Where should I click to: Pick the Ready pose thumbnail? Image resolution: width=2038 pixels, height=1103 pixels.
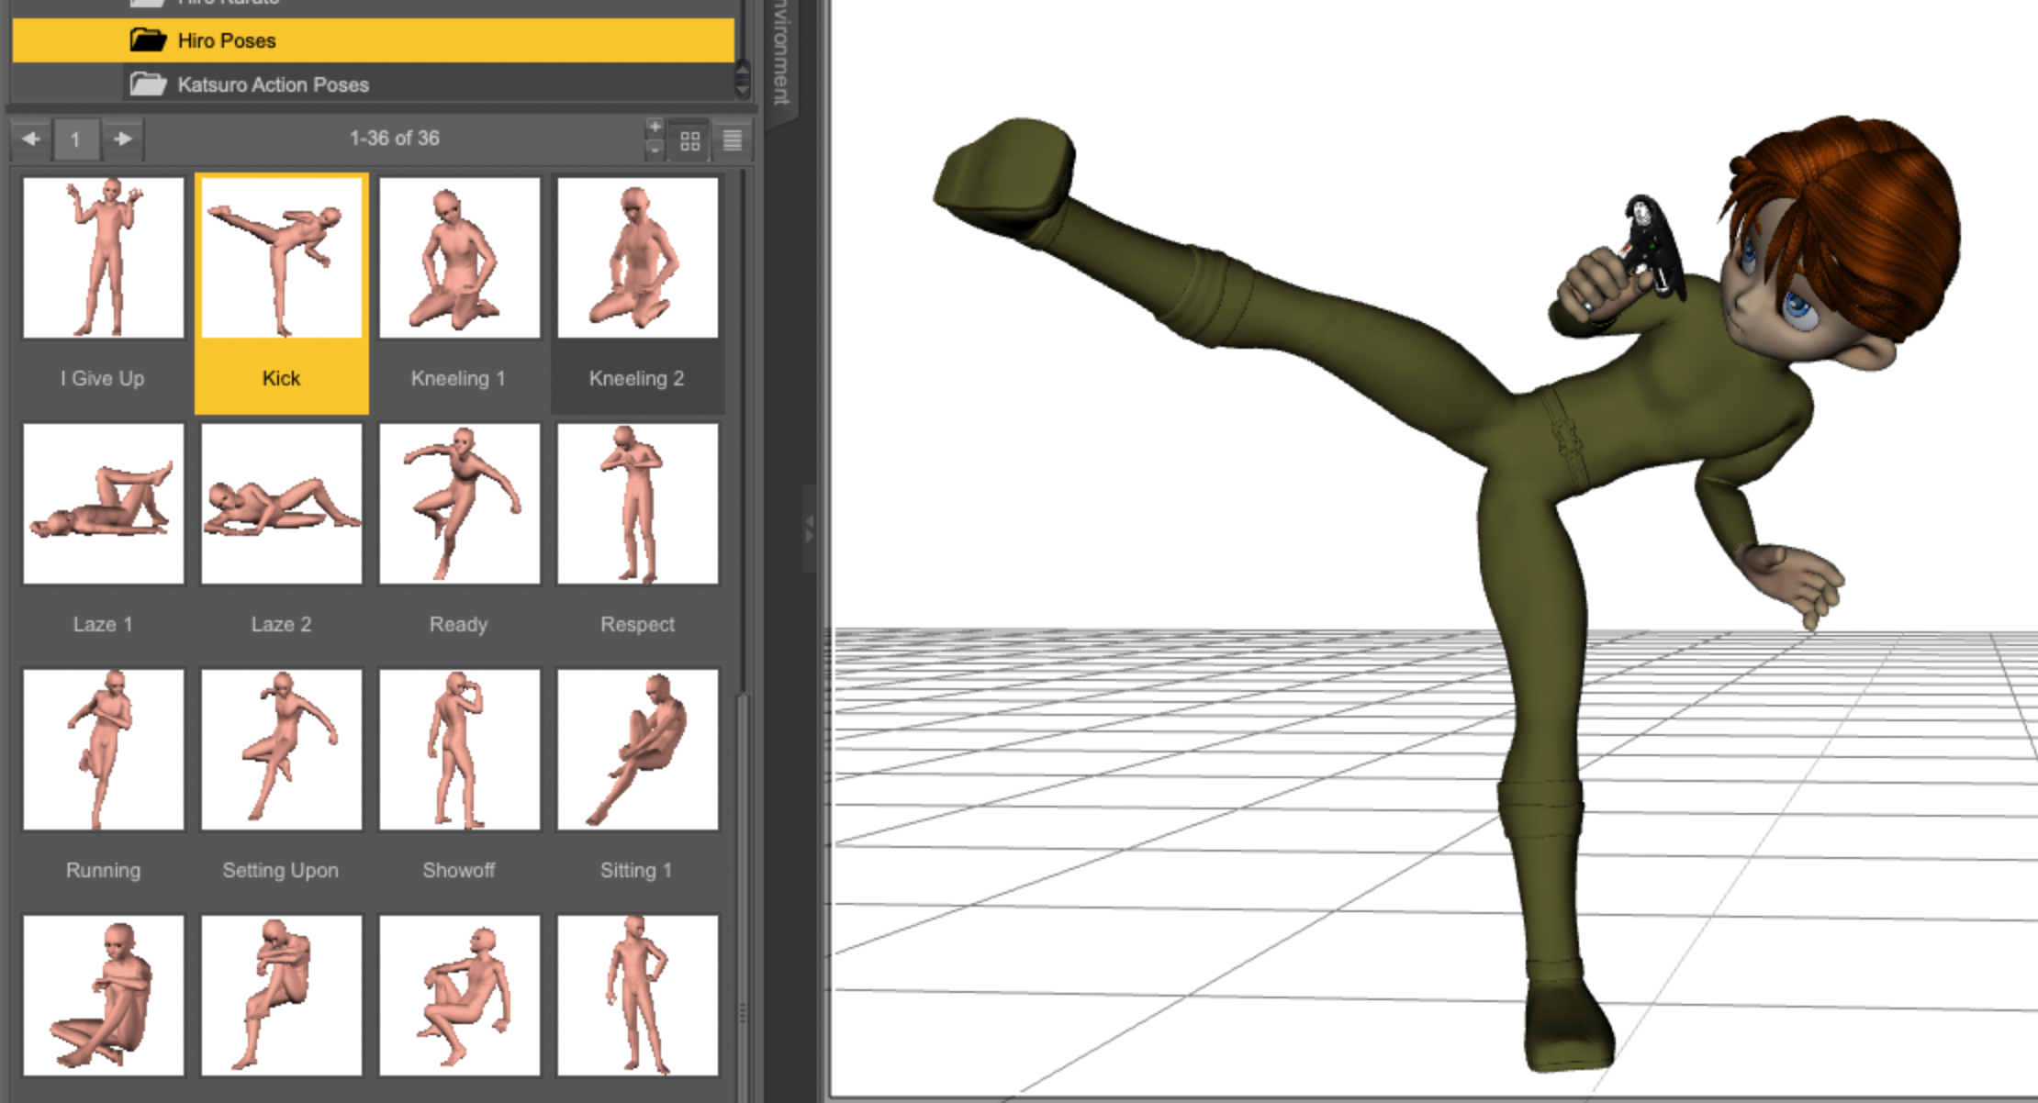click(459, 504)
